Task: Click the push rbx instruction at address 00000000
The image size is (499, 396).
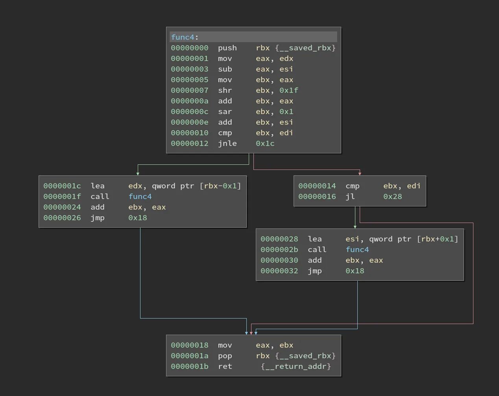Action: (227, 48)
